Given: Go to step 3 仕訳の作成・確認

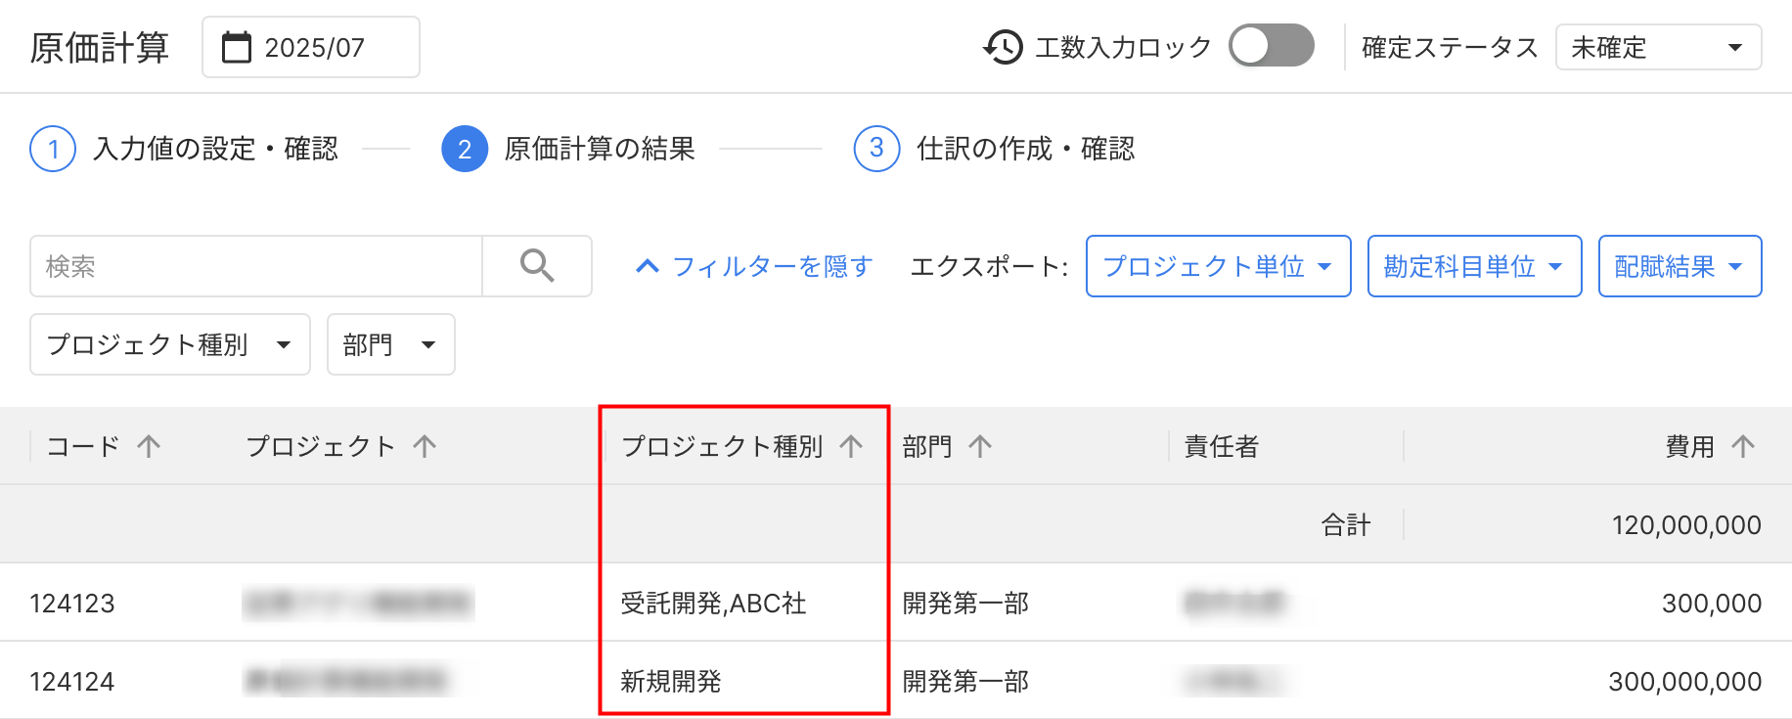Looking at the screenshot, I should coord(876,149).
